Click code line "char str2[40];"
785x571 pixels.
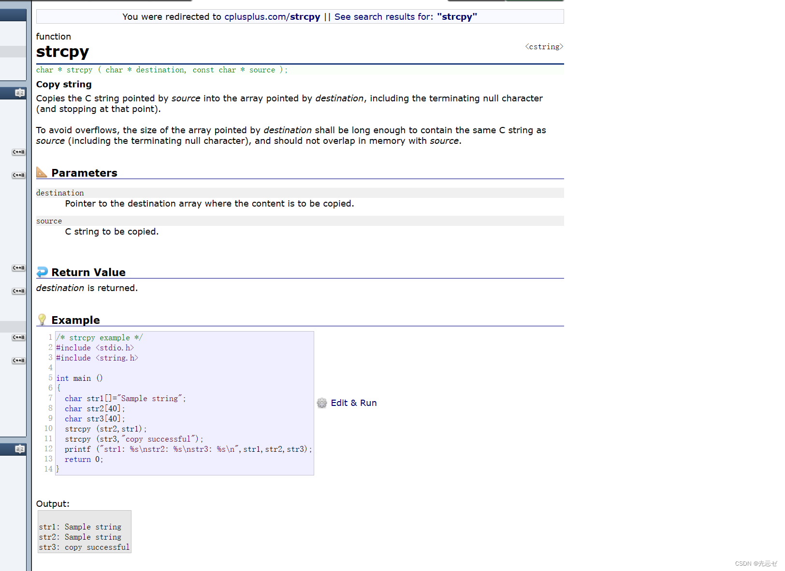(95, 409)
